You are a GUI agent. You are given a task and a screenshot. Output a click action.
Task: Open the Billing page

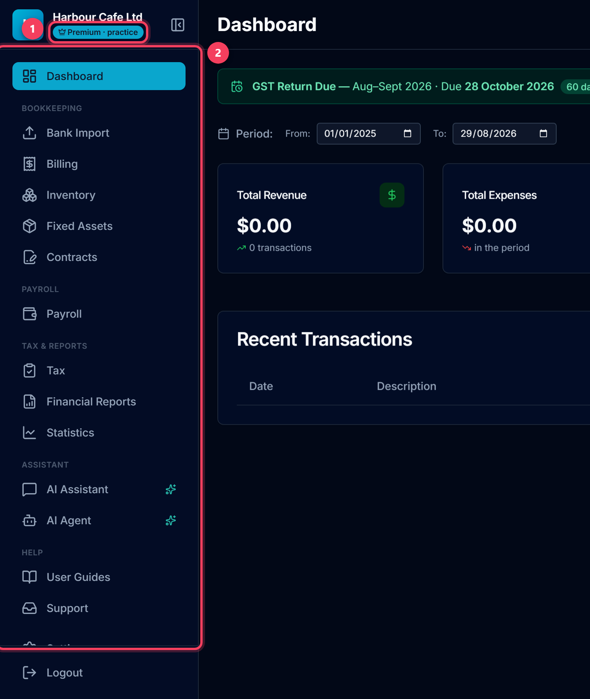pyautogui.click(x=99, y=164)
